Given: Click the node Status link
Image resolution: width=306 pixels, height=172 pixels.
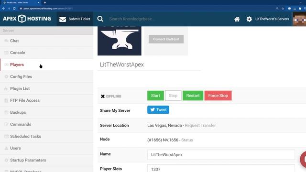Looking at the screenshot, I should (187, 140).
